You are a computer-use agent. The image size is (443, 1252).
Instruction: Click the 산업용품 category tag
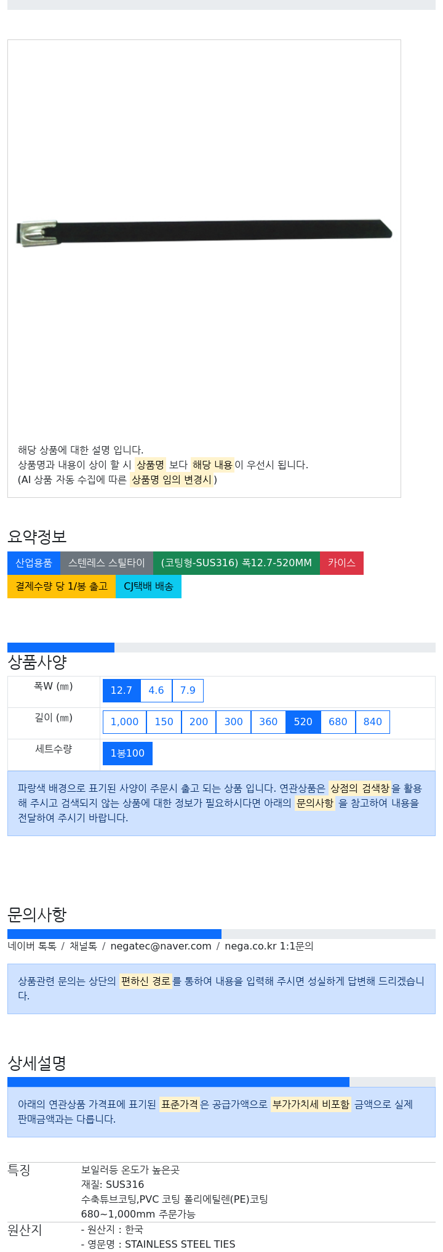click(x=34, y=563)
